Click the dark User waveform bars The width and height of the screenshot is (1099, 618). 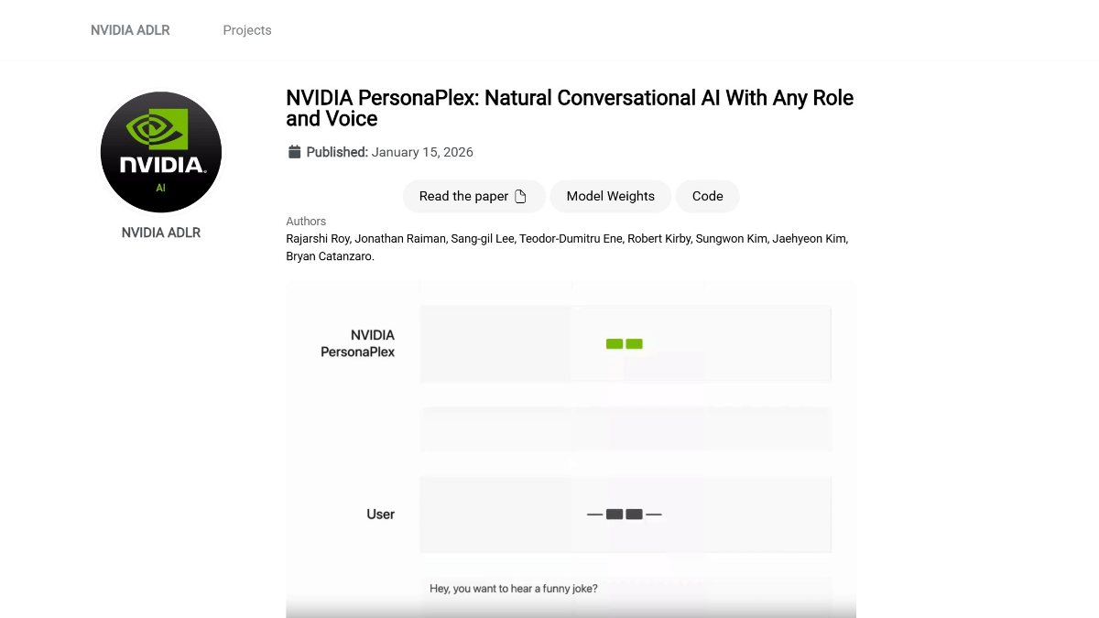point(624,515)
